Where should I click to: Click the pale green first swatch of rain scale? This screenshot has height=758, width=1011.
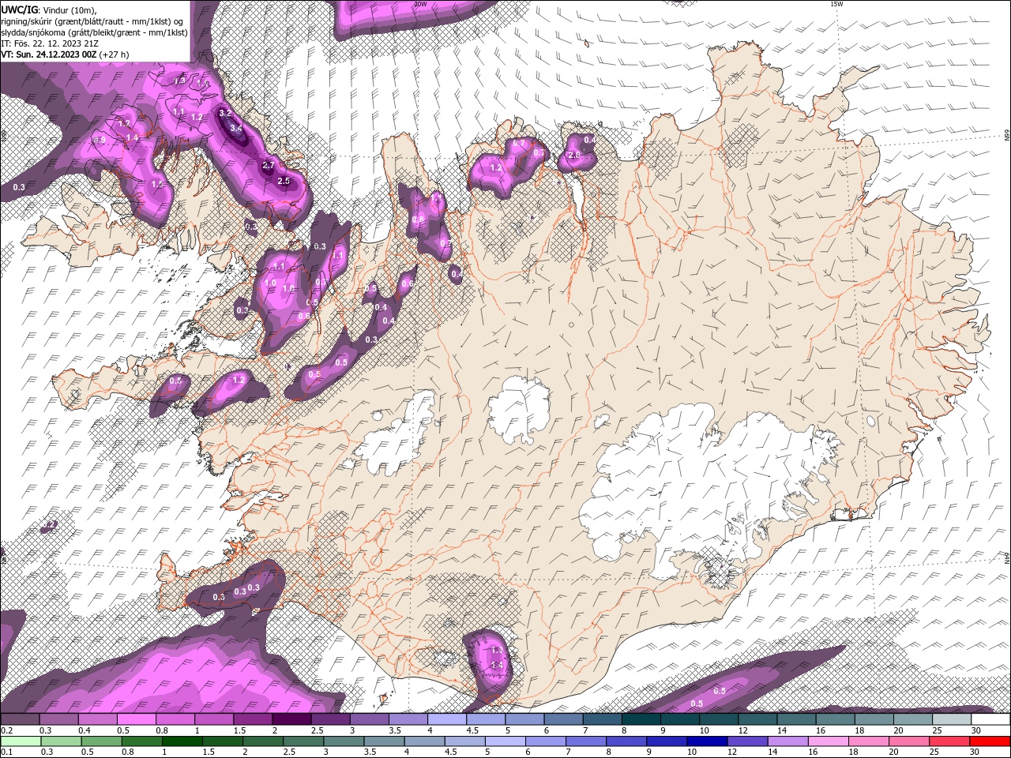pyautogui.click(x=21, y=741)
